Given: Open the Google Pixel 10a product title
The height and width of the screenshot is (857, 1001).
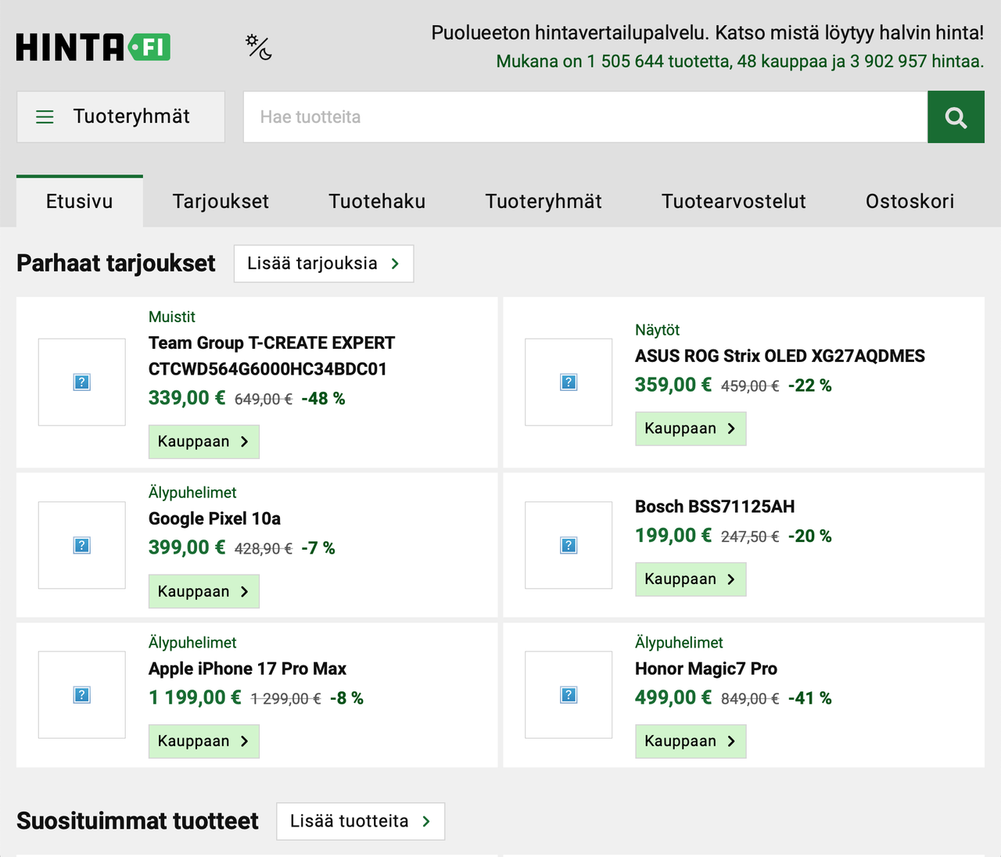Looking at the screenshot, I should click(x=214, y=518).
